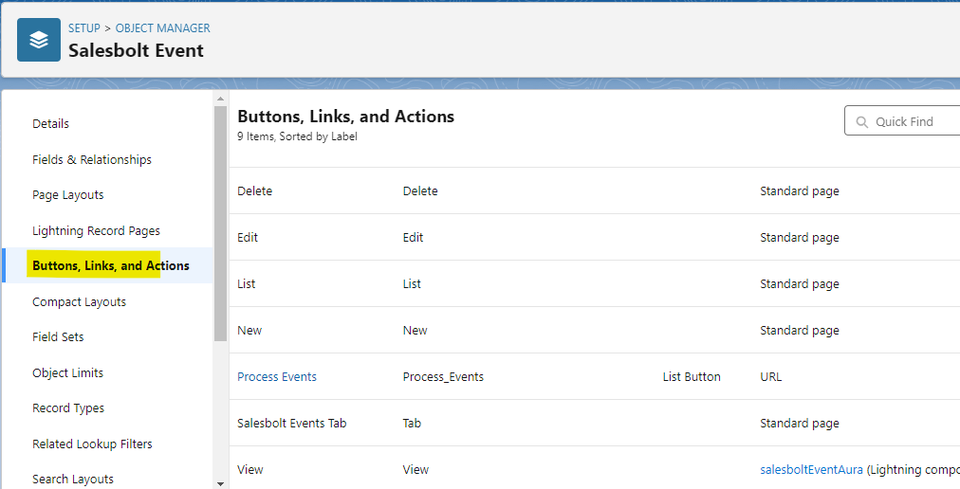
Task: Open Related Lookup Filters section
Action: pyautogui.click(x=92, y=444)
